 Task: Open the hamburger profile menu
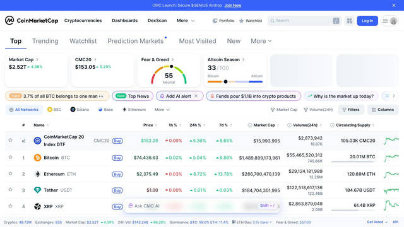pos(390,21)
